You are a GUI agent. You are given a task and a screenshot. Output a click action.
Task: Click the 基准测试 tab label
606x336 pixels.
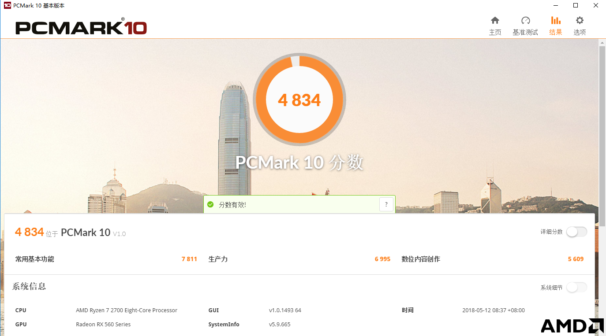[525, 32]
